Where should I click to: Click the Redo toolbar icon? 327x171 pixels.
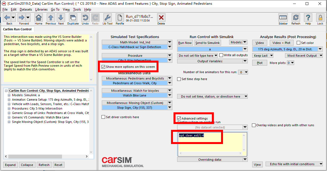click(x=95, y=18)
